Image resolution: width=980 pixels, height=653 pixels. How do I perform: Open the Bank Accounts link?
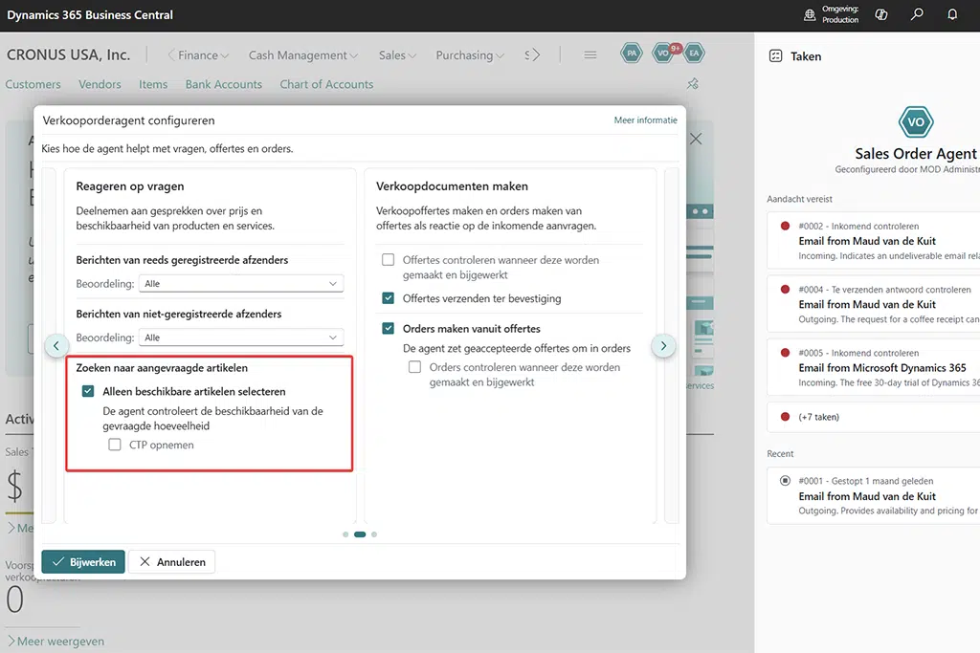[224, 84]
